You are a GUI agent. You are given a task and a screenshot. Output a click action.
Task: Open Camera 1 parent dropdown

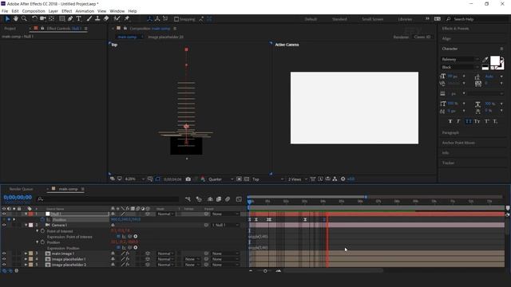[225, 225]
